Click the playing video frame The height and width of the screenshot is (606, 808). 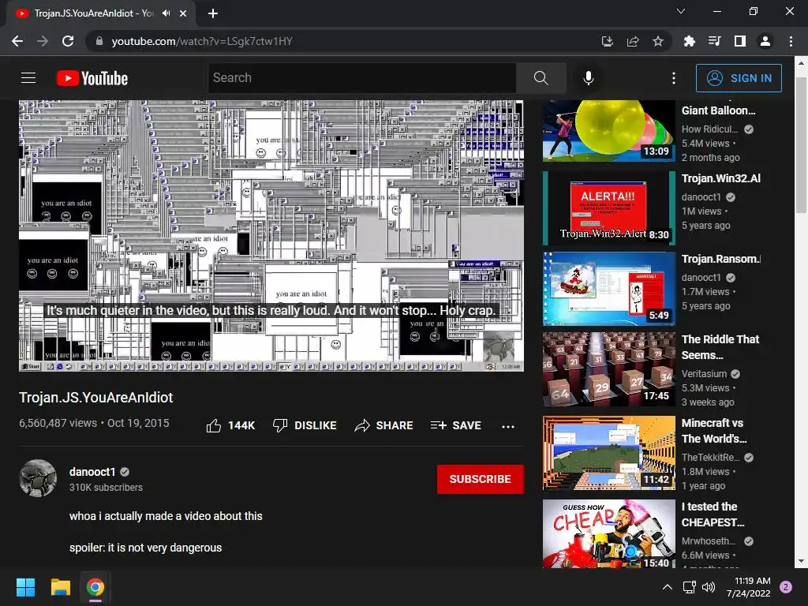pyautogui.click(x=271, y=235)
